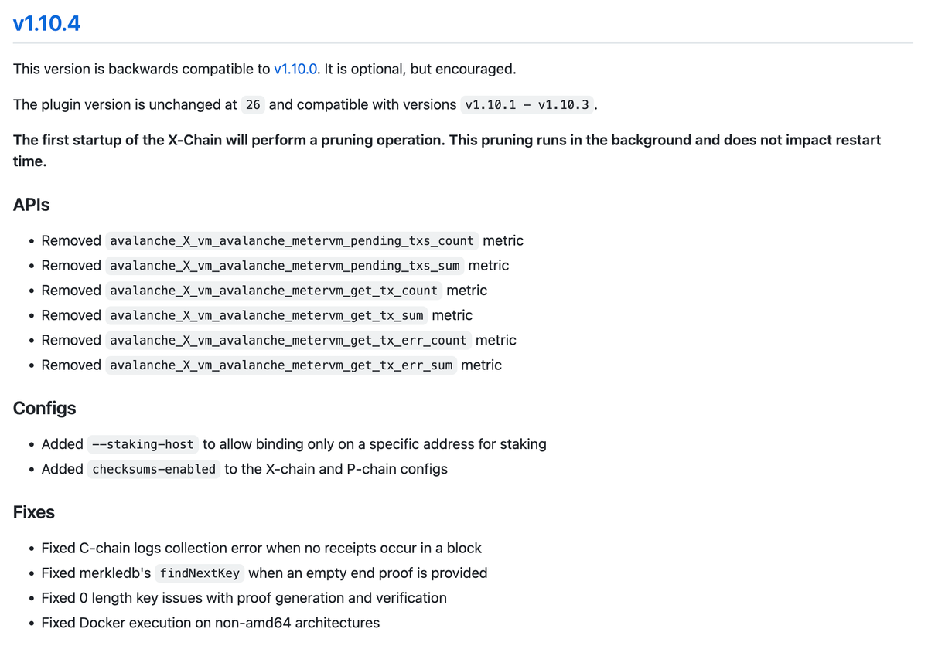Follow the v1.10.0 version link
Image resolution: width=928 pixels, height=649 pixels.
point(295,69)
